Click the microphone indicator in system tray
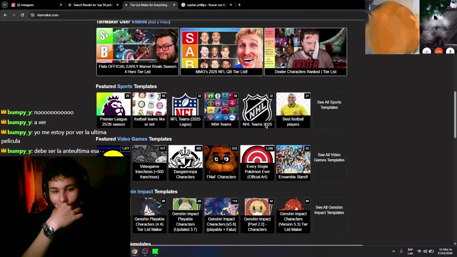The width and height of the screenshot is (457, 257). [x=401, y=251]
